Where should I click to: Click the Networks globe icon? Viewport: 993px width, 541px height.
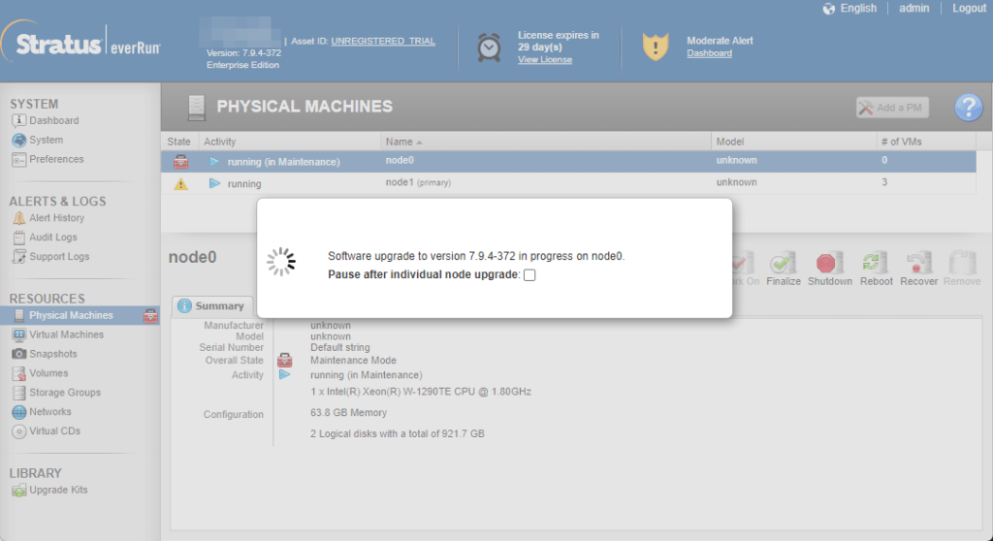point(19,412)
